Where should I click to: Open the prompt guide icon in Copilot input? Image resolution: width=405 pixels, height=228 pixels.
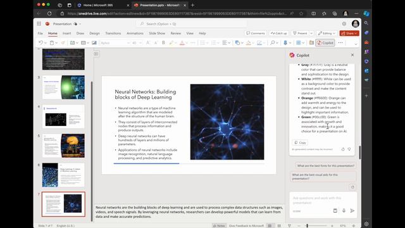(x=335, y=211)
